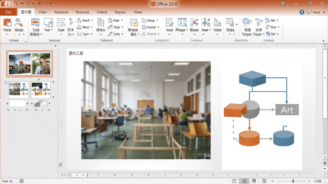
Task: Open the Fantin dropdown arrow
Action: 158,27
